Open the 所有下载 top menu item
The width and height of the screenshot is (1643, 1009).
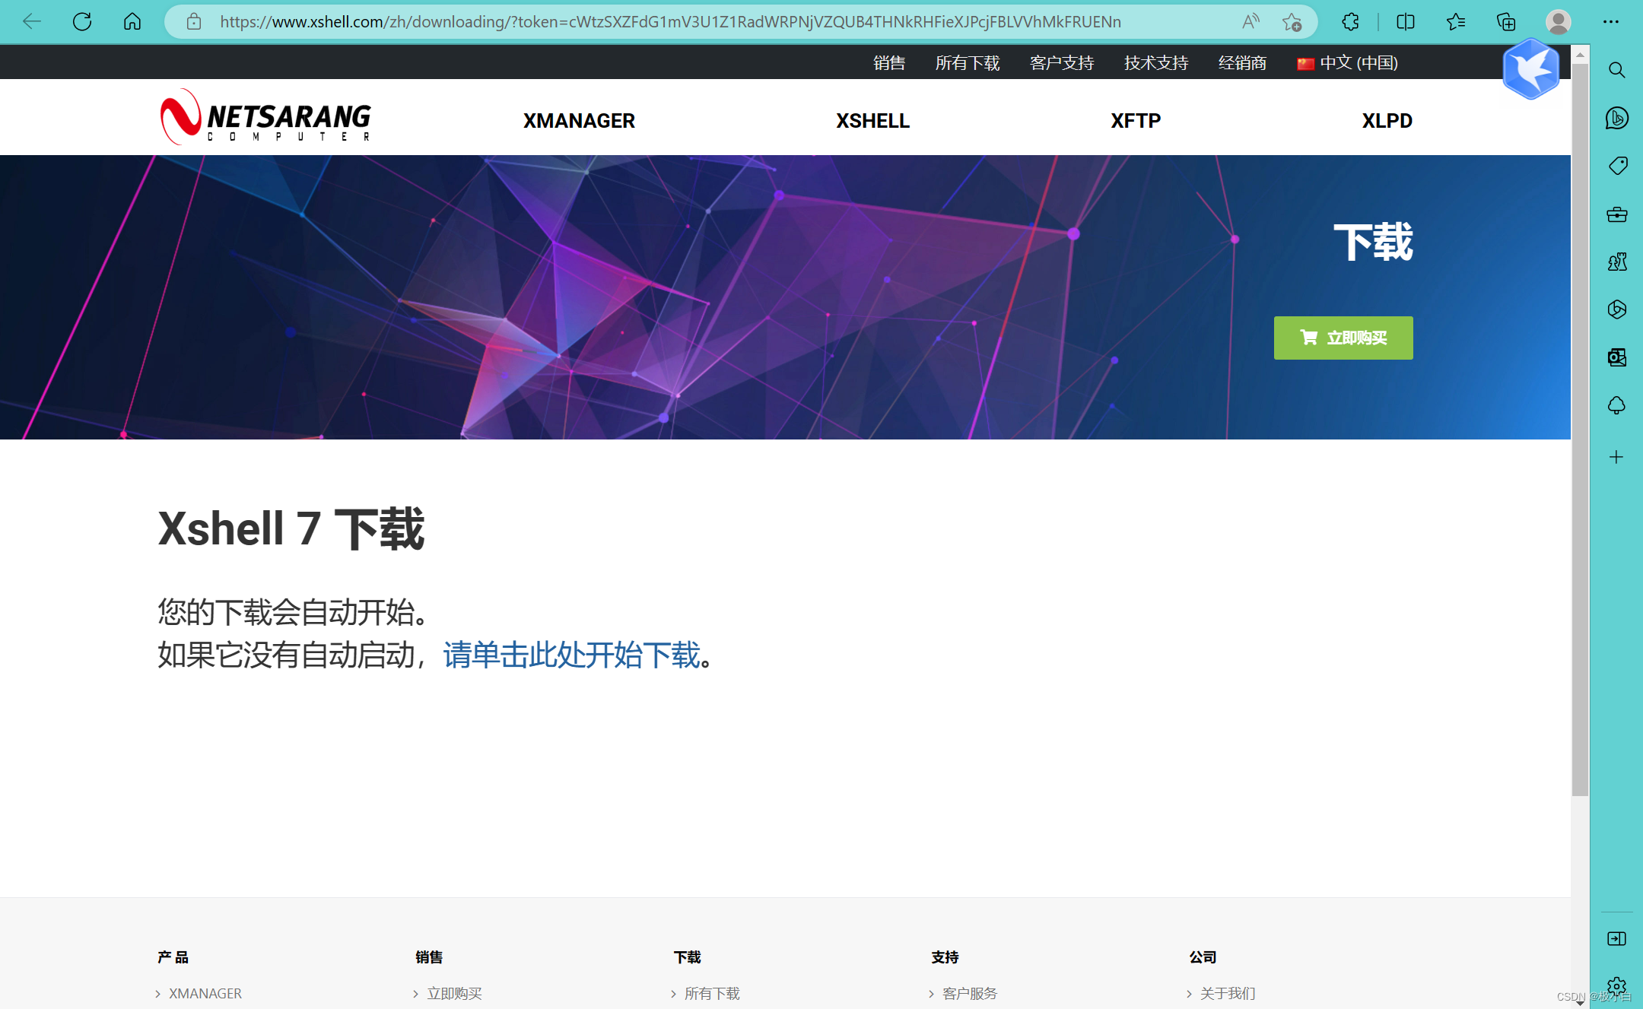pos(967,63)
